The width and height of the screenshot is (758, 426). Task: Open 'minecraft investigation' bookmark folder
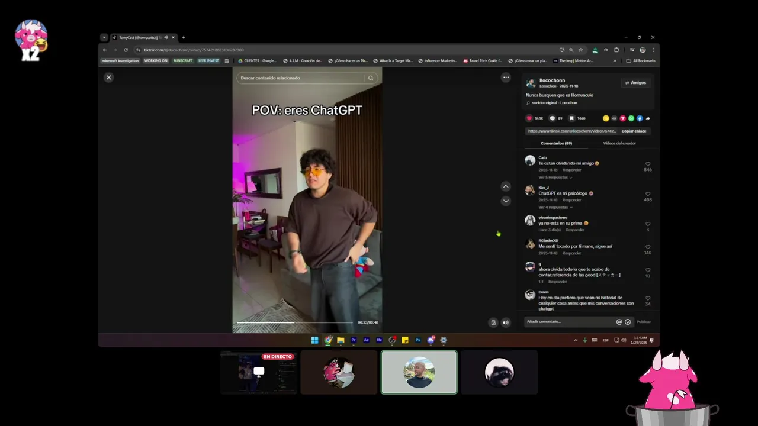[x=120, y=60]
